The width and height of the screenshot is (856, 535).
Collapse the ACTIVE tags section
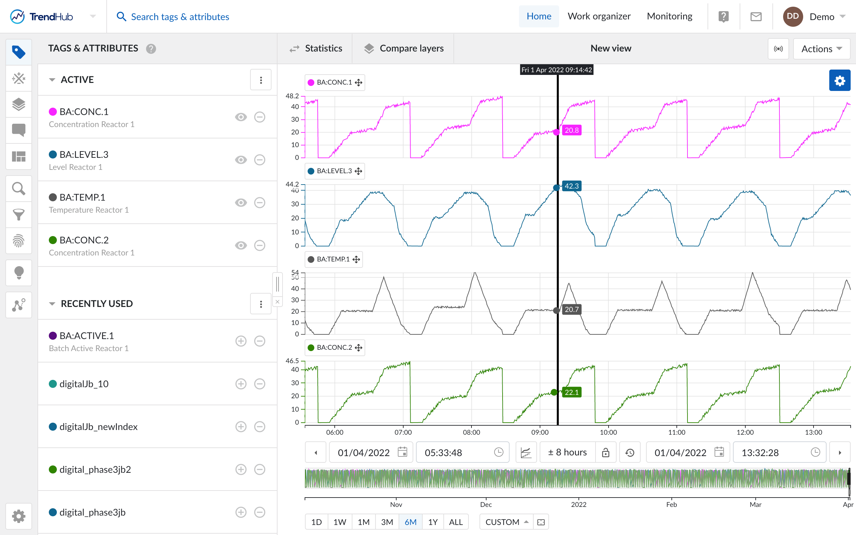click(52, 80)
